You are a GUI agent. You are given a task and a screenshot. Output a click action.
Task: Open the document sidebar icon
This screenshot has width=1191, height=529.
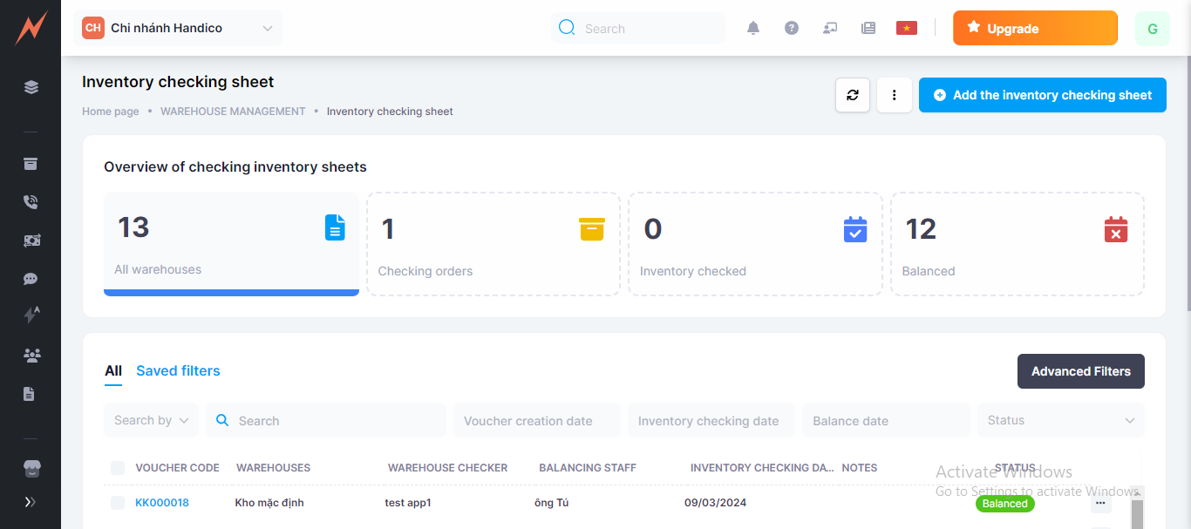(30, 394)
